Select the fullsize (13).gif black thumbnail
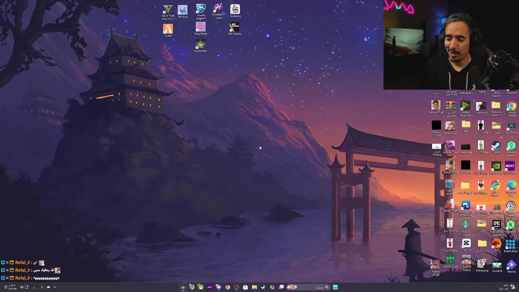 pos(436,129)
